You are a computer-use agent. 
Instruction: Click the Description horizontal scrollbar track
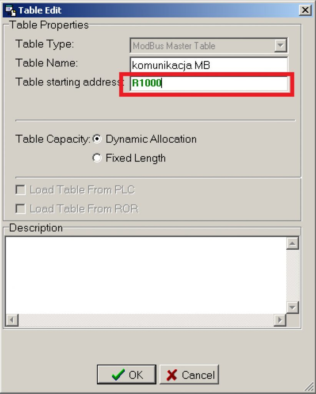(146, 320)
